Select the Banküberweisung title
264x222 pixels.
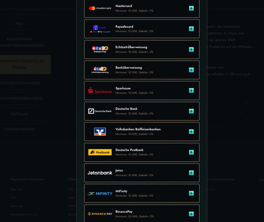coord(129,68)
